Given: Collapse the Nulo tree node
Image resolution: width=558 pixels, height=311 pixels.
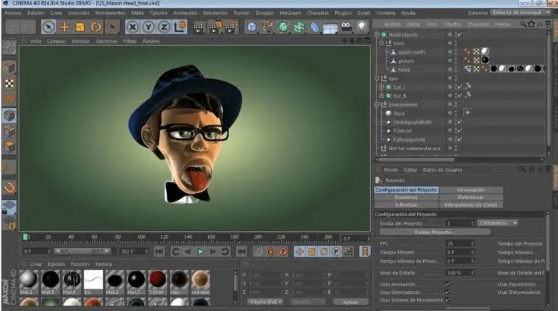Looking at the screenshot, I should [382, 44].
